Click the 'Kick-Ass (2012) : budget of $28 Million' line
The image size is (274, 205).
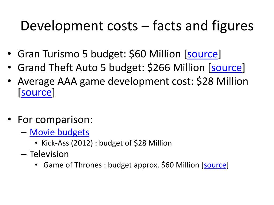(x=106, y=143)
